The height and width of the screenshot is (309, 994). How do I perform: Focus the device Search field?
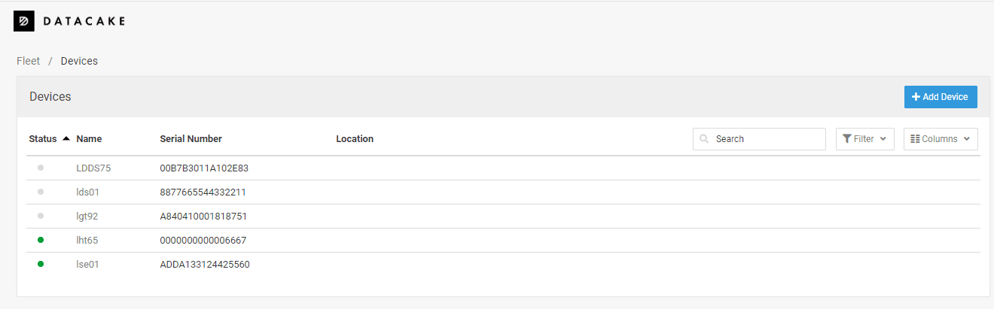click(x=759, y=139)
